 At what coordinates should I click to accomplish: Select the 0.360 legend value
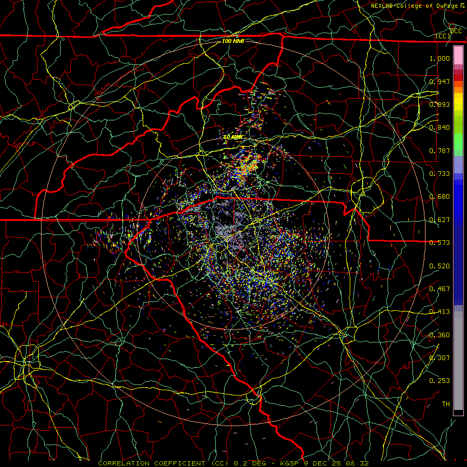pos(439,335)
